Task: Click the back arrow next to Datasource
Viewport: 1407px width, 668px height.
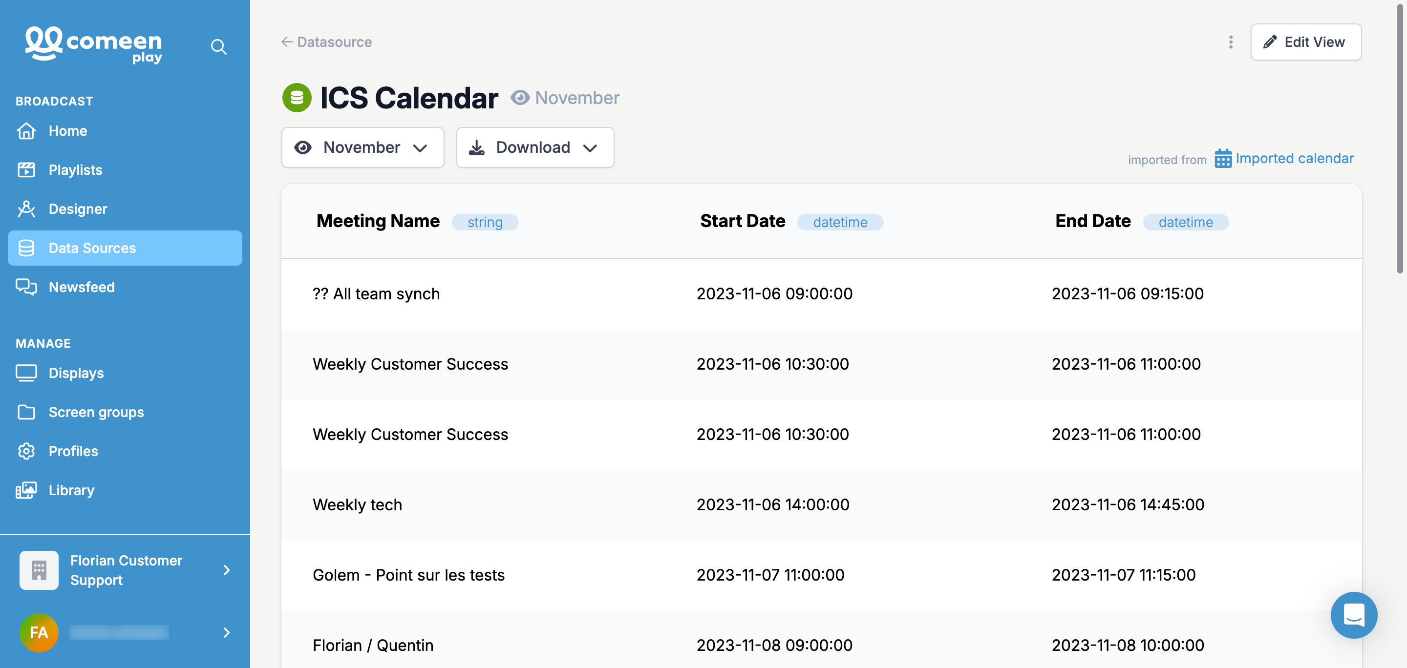Action: click(x=287, y=42)
